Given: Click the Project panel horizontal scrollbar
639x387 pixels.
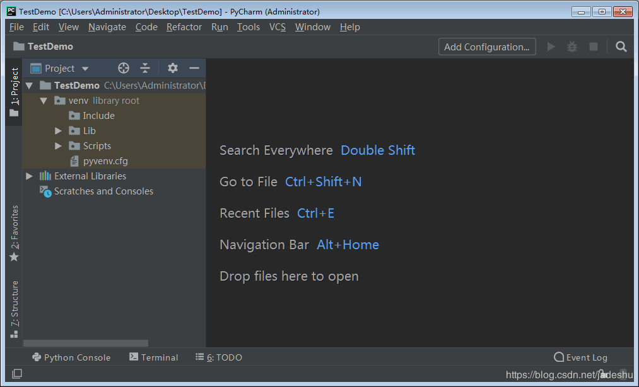Looking at the screenshot, I should (x=86, y=344).
